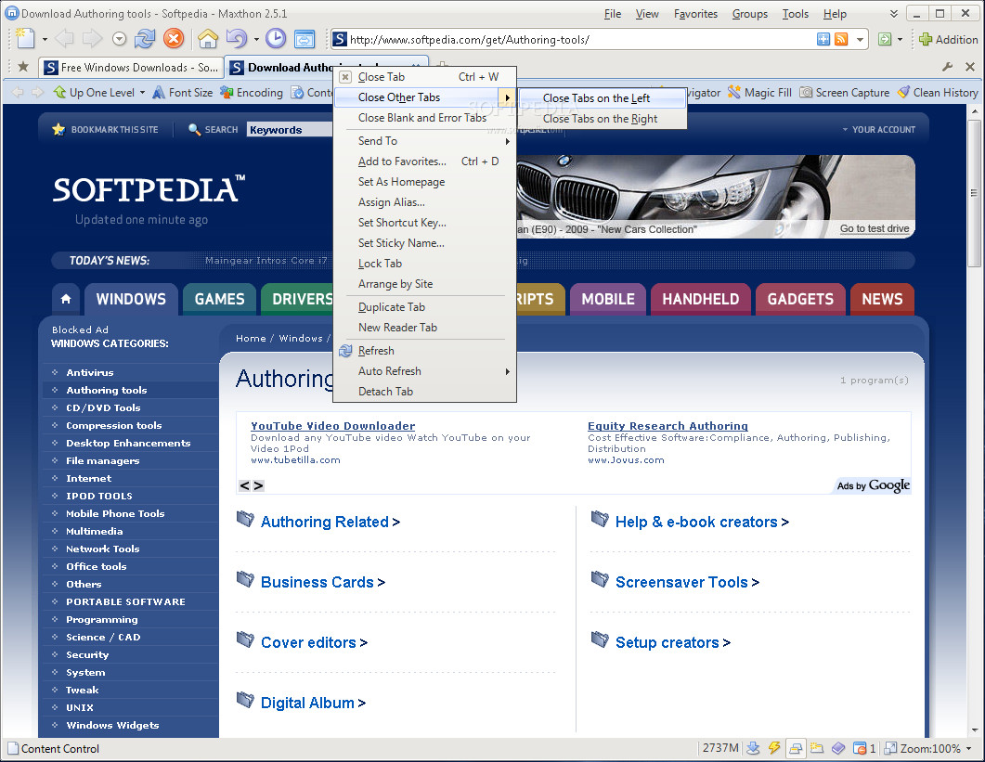Open dropdown next to the Go button
985x762 pixels.
click(x=900, y=40)
